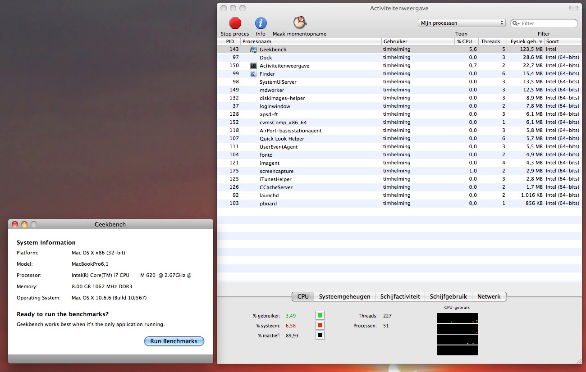Select the CCacheServer process row
Image resolution: width=586 pixels, height=372 pixels.
[x=399, y=187]
